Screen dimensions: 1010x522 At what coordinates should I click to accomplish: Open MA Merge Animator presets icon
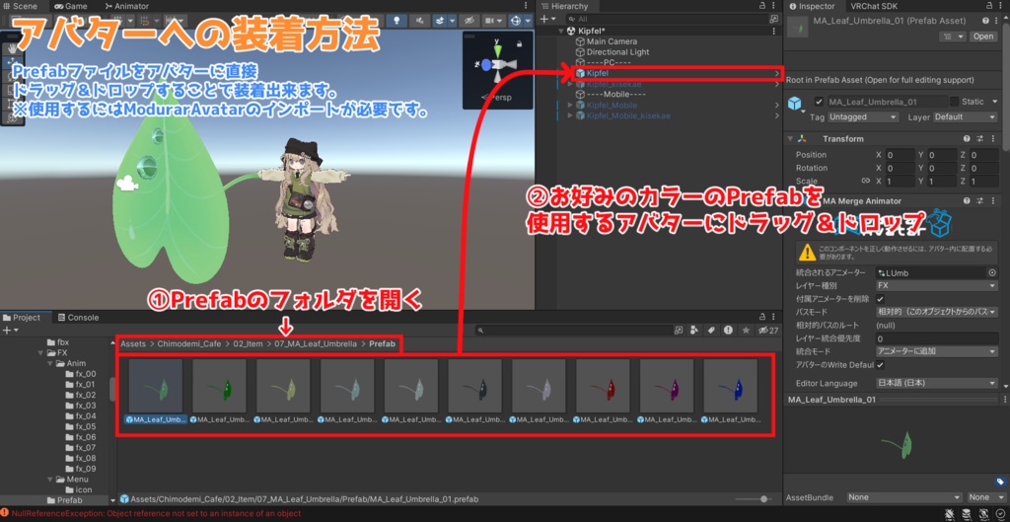coord(979,201)
